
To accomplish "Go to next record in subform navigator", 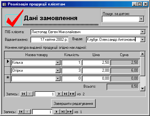I will 59,94.
